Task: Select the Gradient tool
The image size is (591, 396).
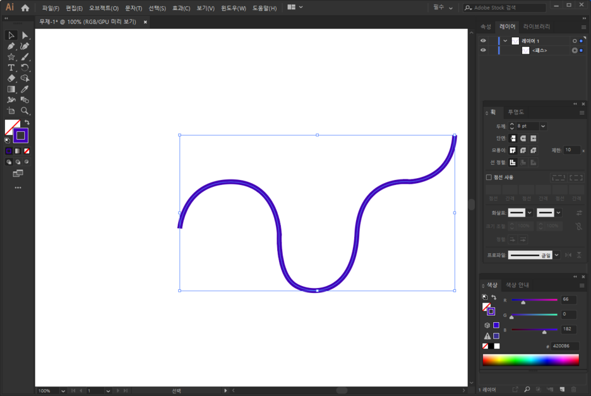Action: pos(11,90)
